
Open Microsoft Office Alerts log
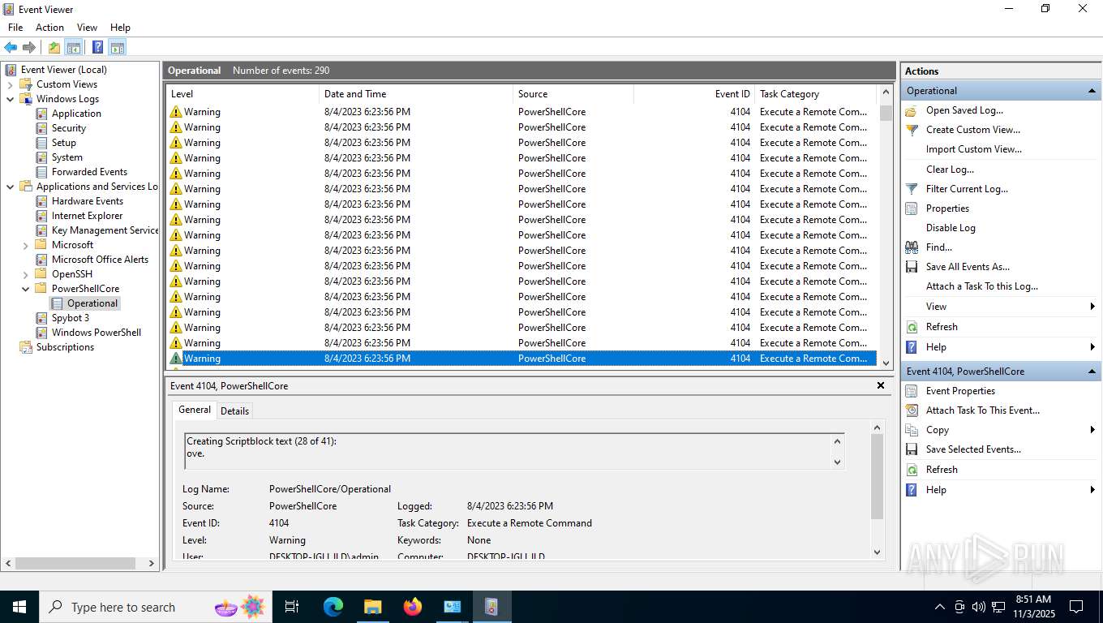pos(100,260)
